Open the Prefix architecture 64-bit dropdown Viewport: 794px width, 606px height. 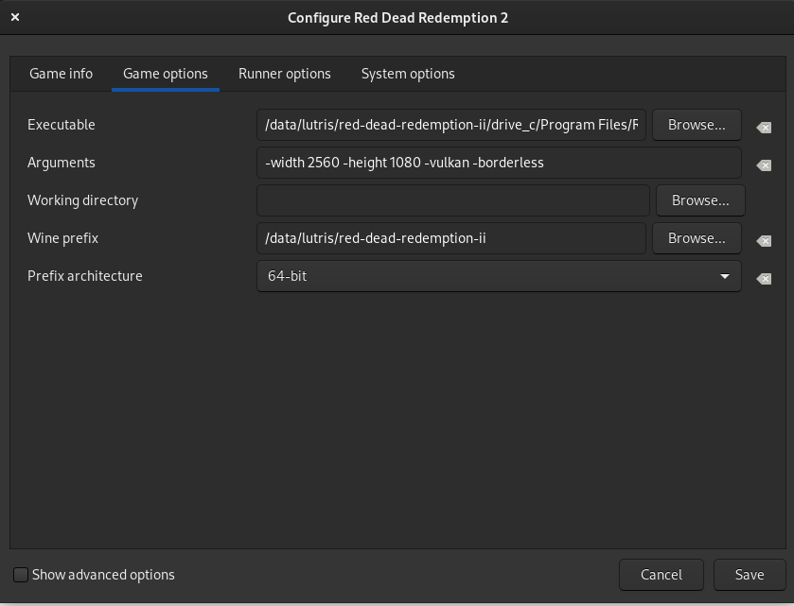coord(499,276)
